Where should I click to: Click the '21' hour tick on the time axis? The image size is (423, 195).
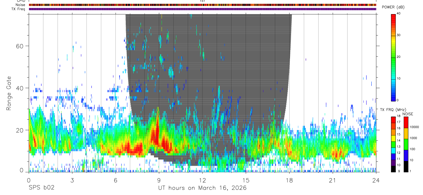pos(332,180)
